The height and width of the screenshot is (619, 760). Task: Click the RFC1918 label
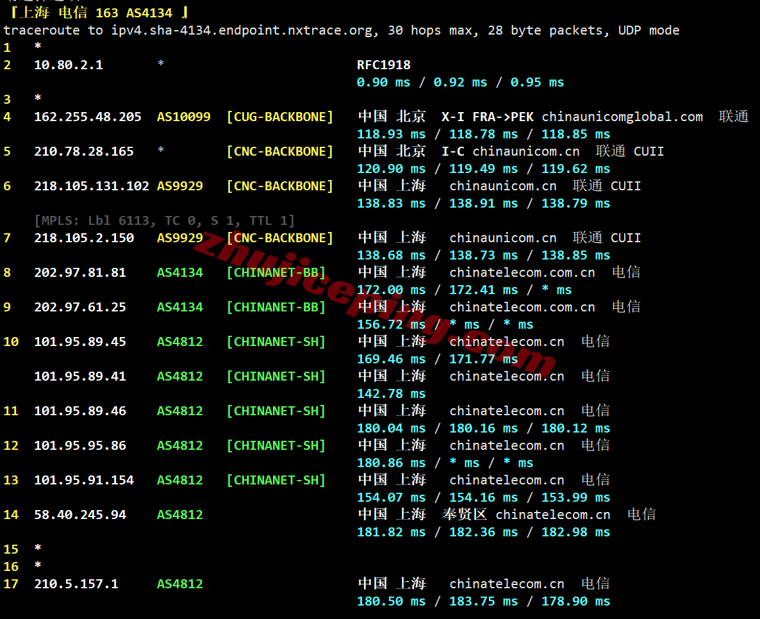coord(384,65)
